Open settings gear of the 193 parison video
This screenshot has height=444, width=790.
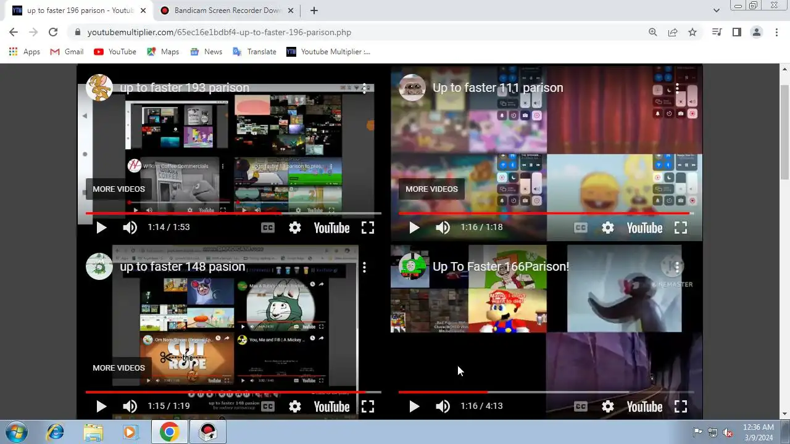pos(295,228)
